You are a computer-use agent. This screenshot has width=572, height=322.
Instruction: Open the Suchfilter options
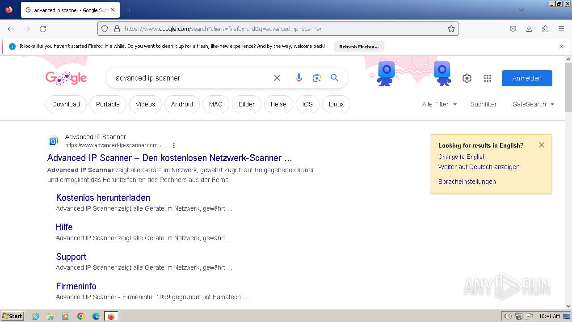click(484, 104)
